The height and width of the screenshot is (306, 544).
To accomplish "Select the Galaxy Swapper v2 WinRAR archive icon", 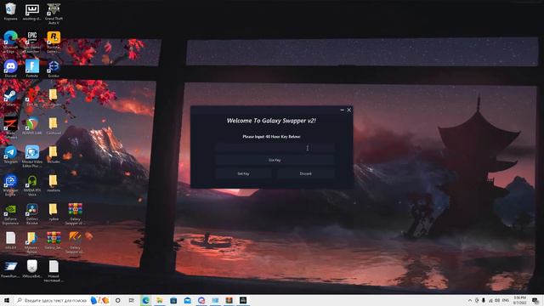I will coord(75,213).
